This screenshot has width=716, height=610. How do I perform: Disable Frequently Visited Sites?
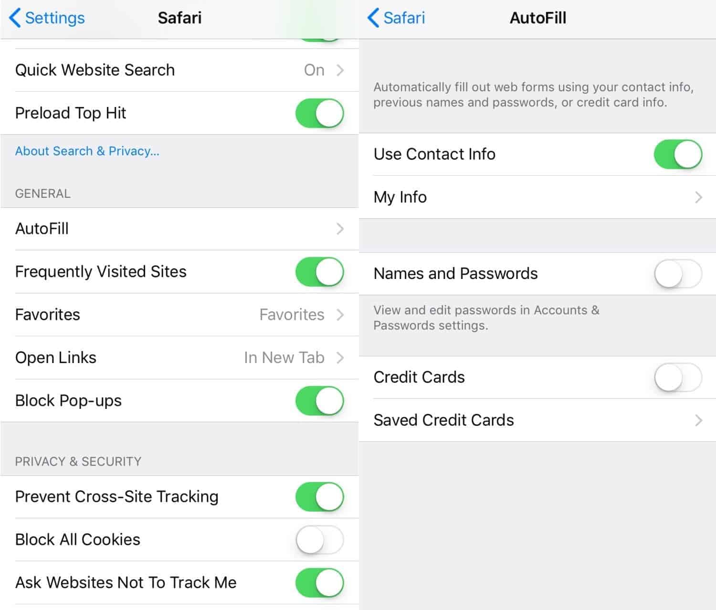tap(320, 272)
